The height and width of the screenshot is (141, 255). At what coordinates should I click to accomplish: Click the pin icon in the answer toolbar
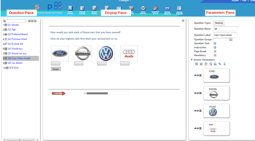(220, 64)
